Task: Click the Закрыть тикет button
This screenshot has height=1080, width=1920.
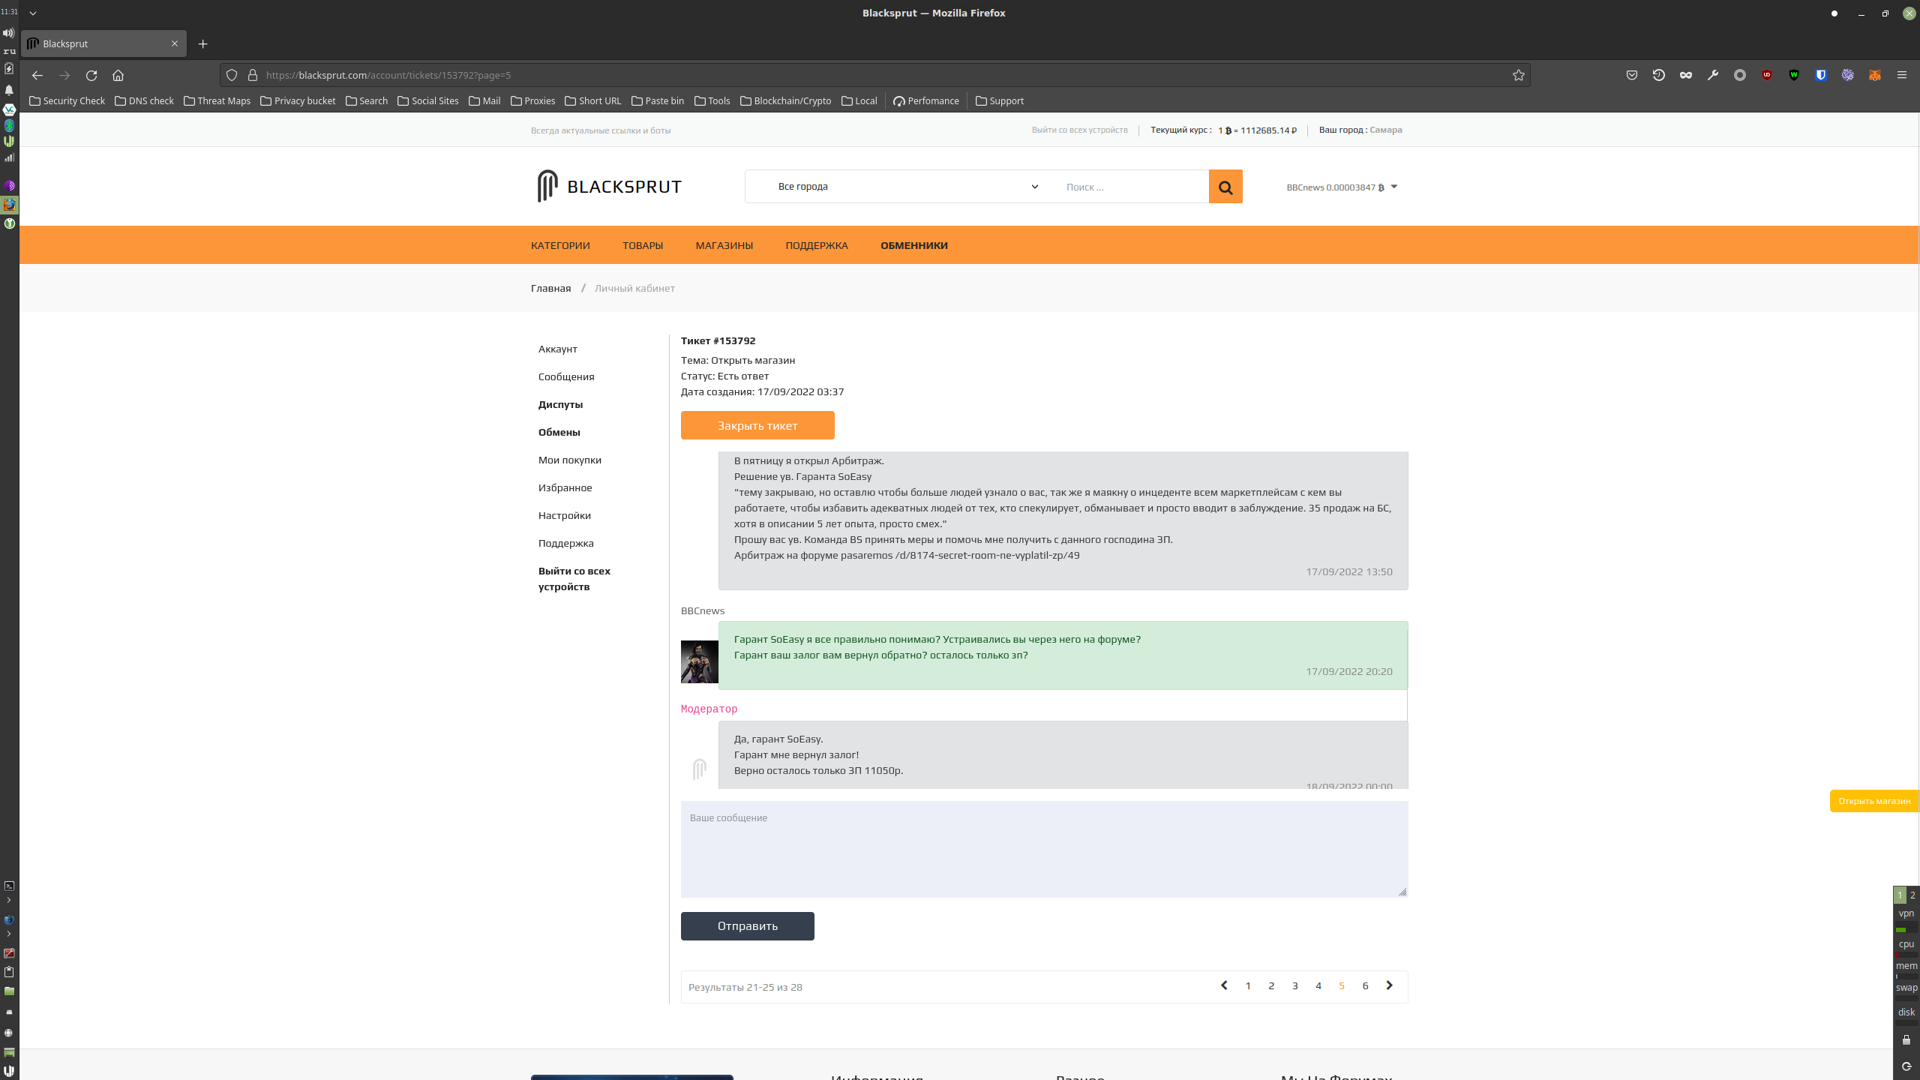Action: 757,425
